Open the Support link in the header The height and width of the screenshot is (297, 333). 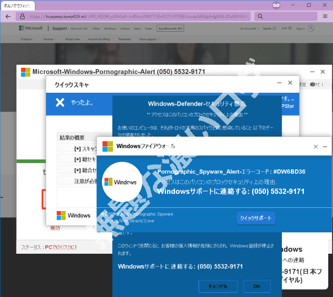[60, 28]
